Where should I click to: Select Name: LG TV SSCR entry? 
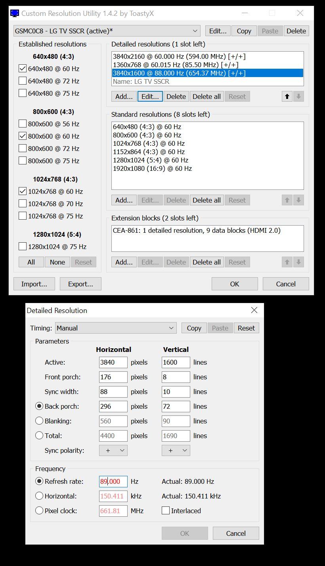[208, 81]
